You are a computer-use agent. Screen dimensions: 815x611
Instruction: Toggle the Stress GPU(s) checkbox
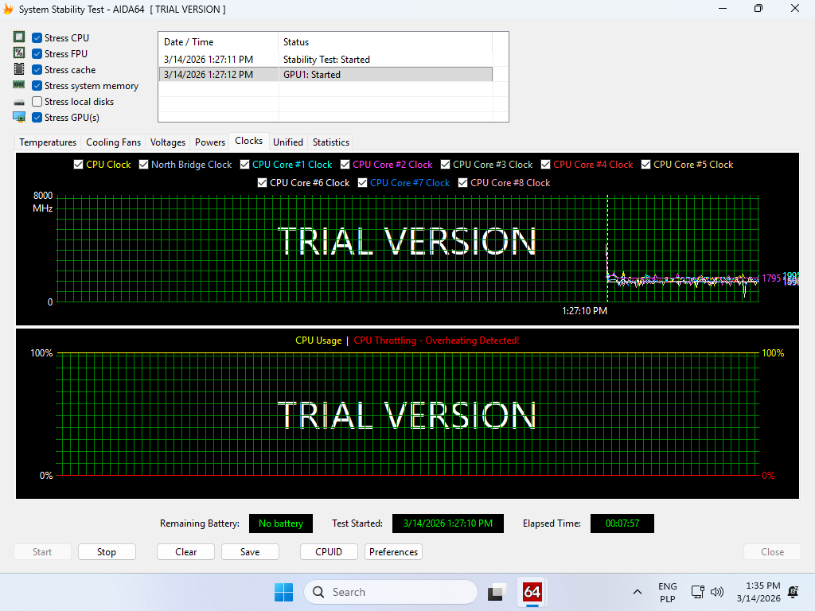click(x=37, y=118)
